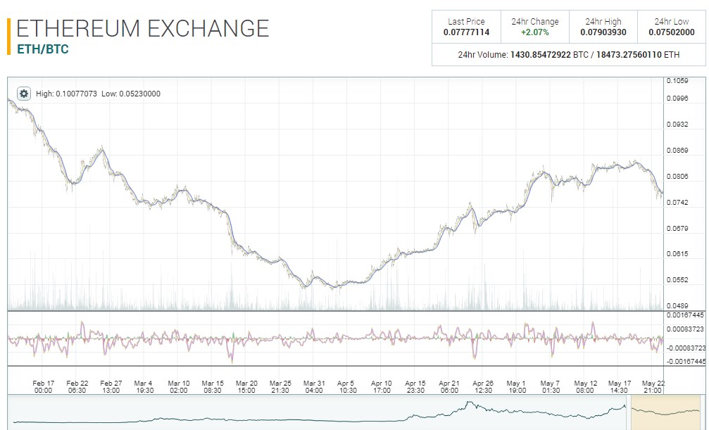Click the chart "Low: 0.05230000" readout
709x430 pixels.
tap(131, 94)
